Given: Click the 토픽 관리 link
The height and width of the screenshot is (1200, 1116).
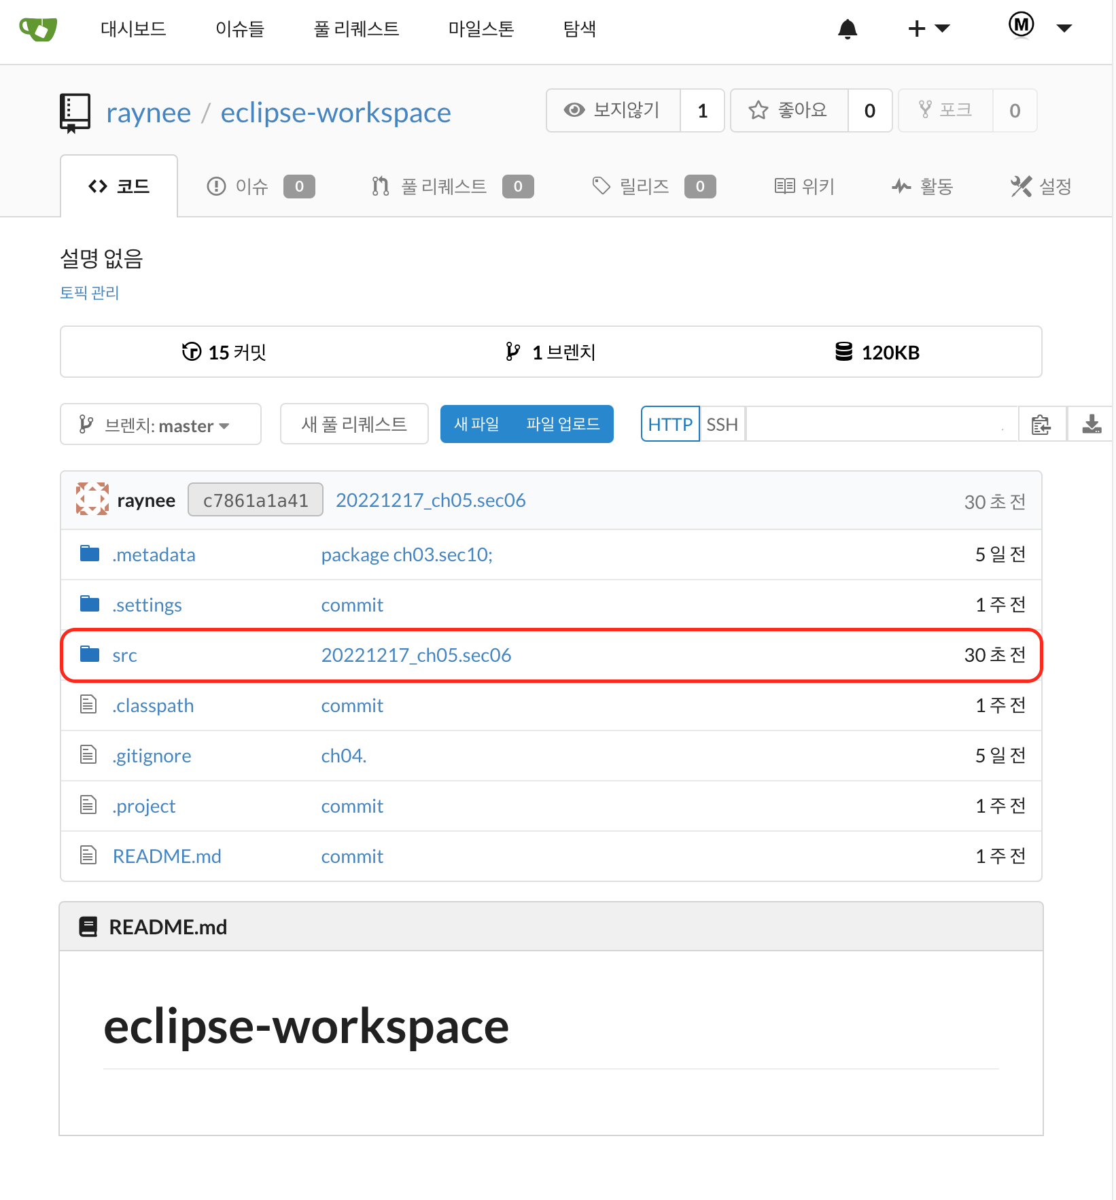Looking at the screenshot, I should [x=89, y=293].
